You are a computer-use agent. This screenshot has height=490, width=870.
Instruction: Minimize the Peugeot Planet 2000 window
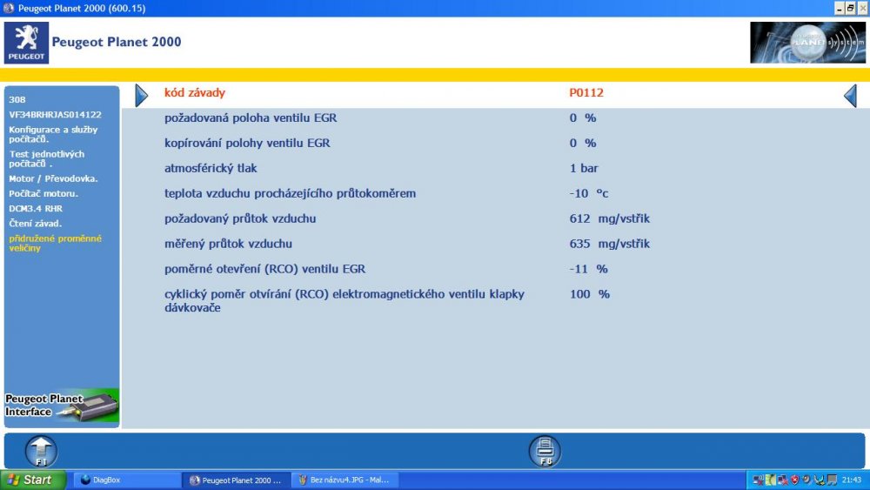click(x=839, y=9)
